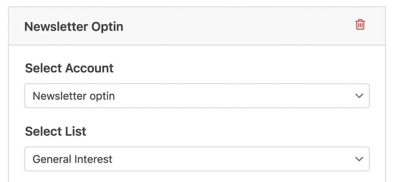This screenshot has height=182, width=395.
Task: Click the Select Account label
Action: pyautogui.click(x=69, y=68)
